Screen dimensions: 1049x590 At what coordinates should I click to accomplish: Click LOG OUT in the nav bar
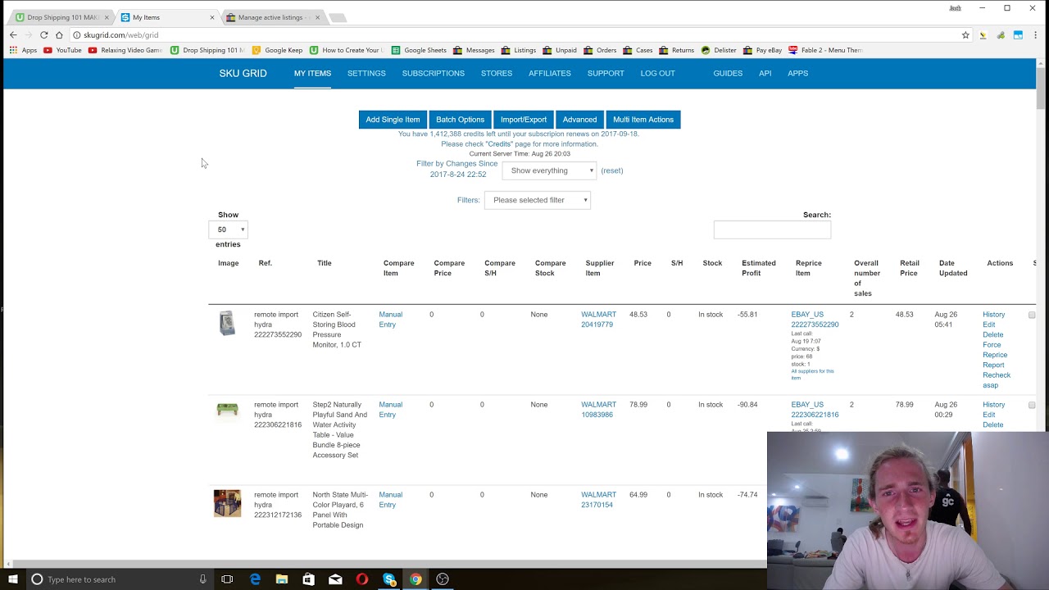tap(658, 74)
